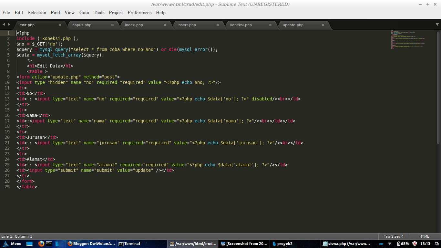Click the editor vertical scrollbar
The height and width of the screenshot is (248, 441).
[438, 88]
